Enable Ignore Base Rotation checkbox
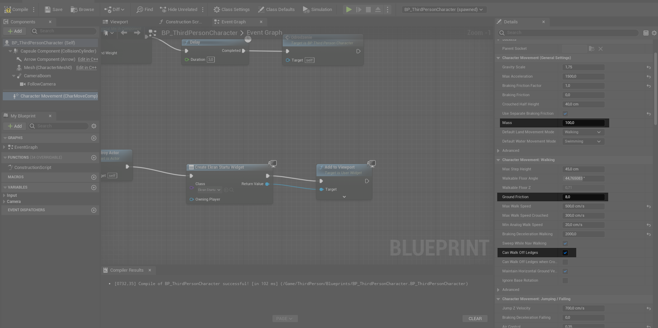Image resolution: width=658 pixels, height=328 pixels. click(x=565, y=281)
